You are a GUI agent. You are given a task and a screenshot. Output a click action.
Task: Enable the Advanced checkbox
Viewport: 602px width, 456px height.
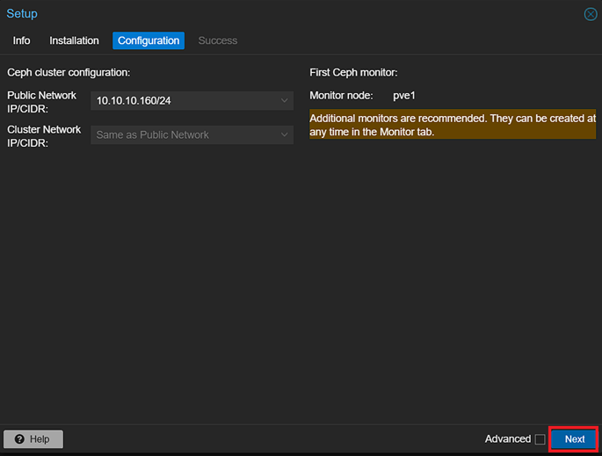540,439
